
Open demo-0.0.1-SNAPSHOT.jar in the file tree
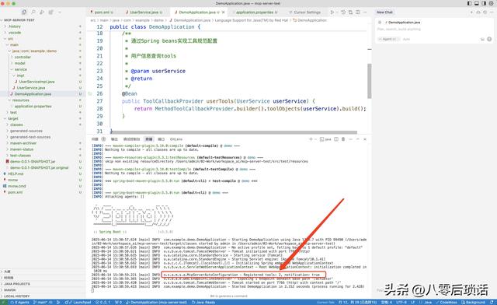point(33,161)
